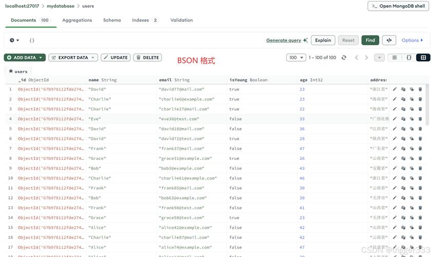Switch to Table view
This screenshot has height=257, width=431.
[x=423, y=58]
